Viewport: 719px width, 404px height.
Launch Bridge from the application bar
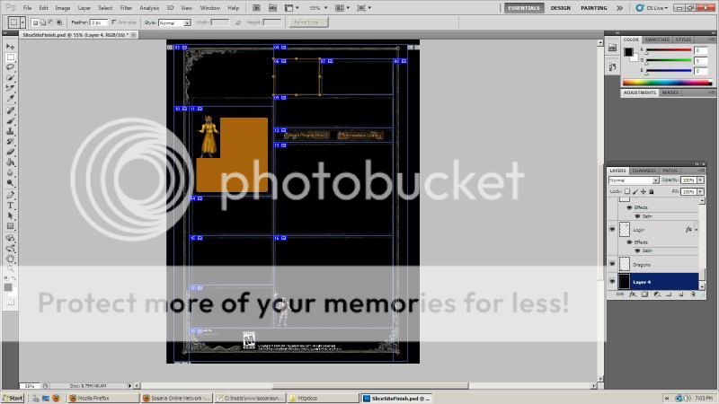click(x=256, y=8)
